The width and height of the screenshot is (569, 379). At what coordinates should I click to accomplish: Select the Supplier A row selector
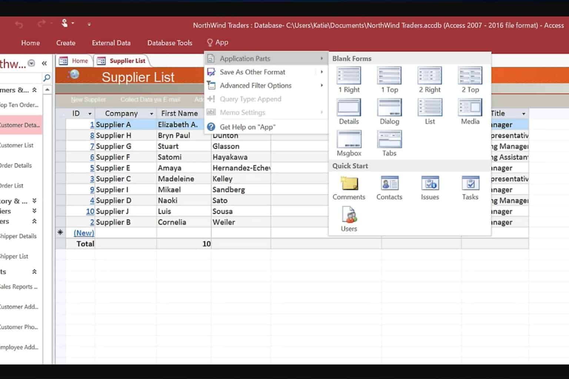60,125
